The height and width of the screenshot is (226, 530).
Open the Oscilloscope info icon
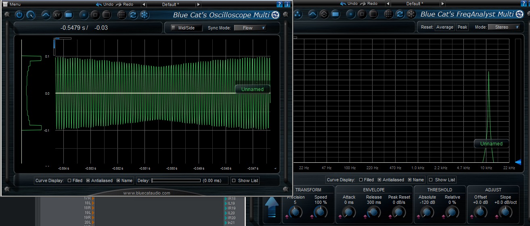click(287, 4)
